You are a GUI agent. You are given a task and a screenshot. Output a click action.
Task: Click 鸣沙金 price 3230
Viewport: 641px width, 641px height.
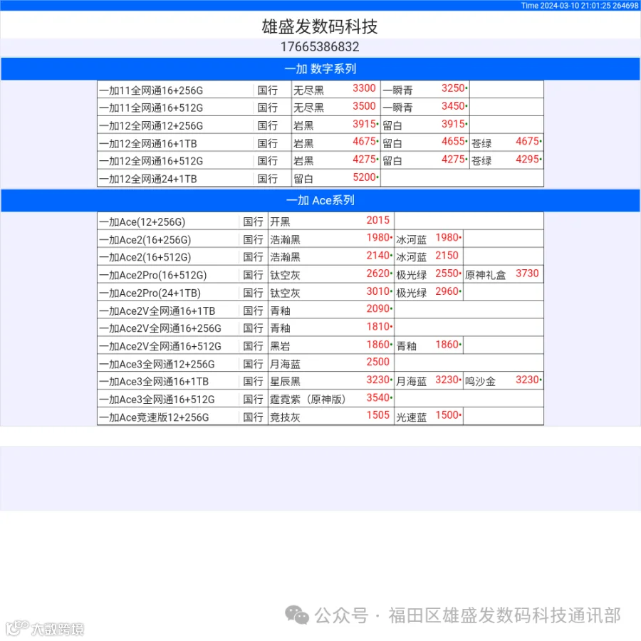(527, 380)
